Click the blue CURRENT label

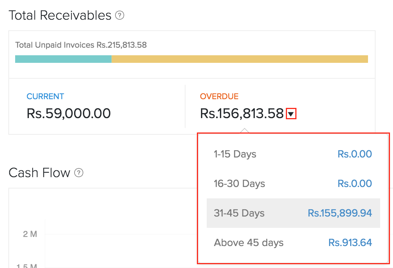point(45,97)
